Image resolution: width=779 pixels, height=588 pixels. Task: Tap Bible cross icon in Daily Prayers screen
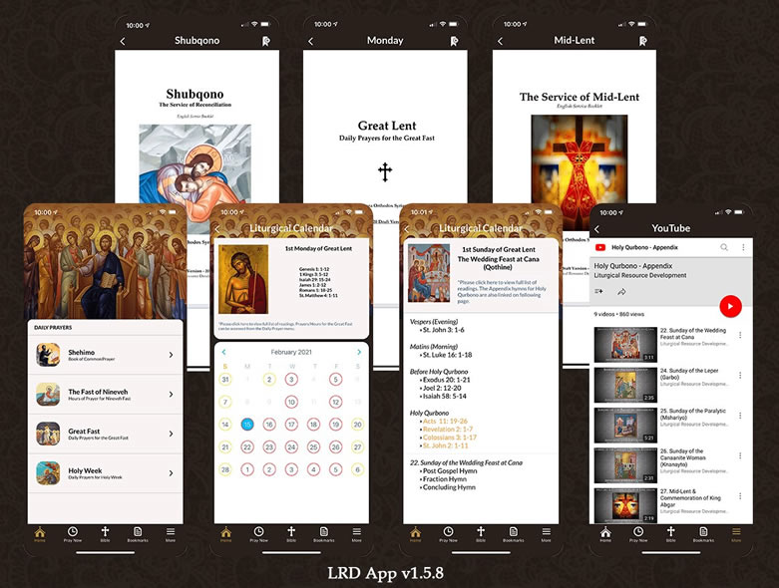pyautogui.click(x=105, y=534)
